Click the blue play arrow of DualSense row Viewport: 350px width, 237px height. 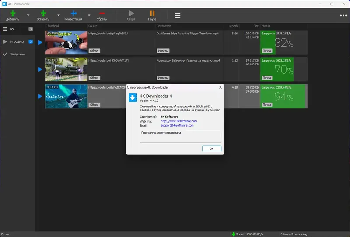point(40,42)
